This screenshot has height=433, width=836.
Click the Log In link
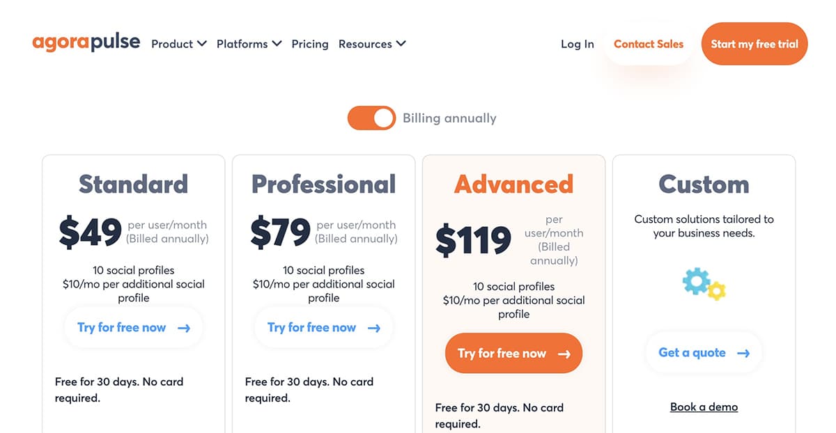578,44
